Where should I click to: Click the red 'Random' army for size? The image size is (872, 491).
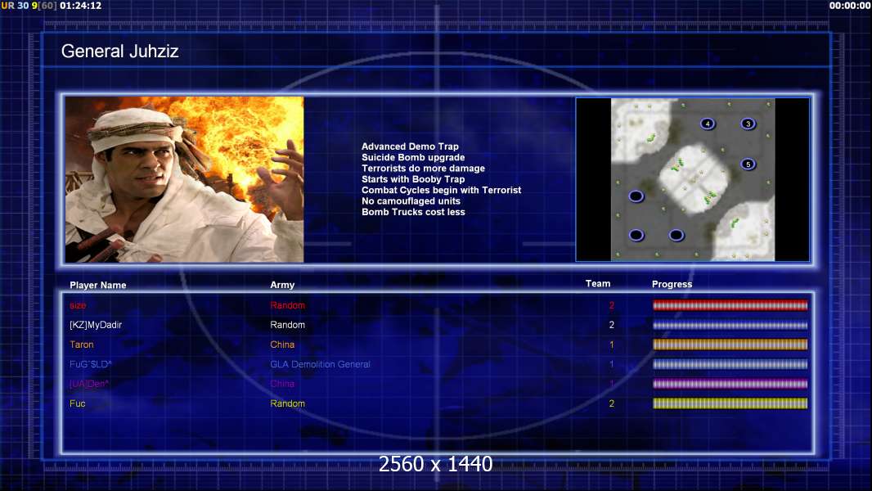[287, 305]
